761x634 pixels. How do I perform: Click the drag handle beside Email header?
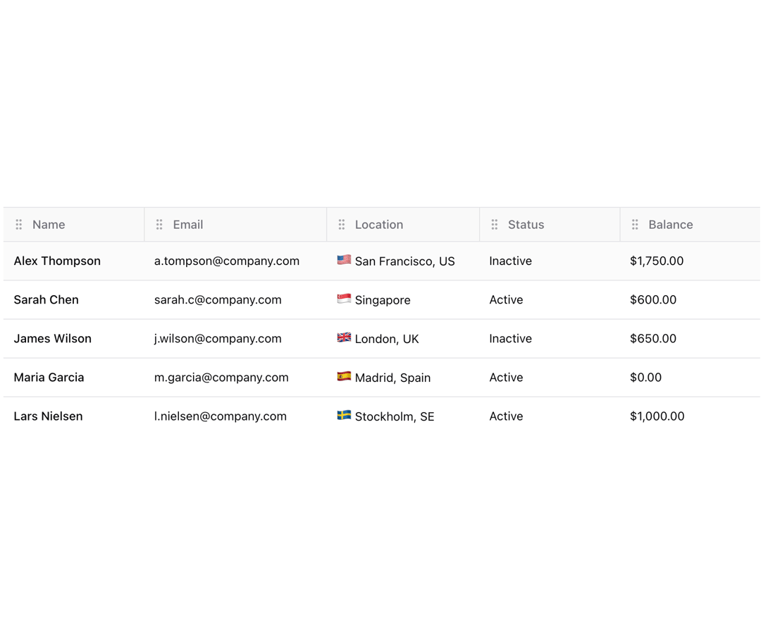pyautogui.click(x=159, y=225)
